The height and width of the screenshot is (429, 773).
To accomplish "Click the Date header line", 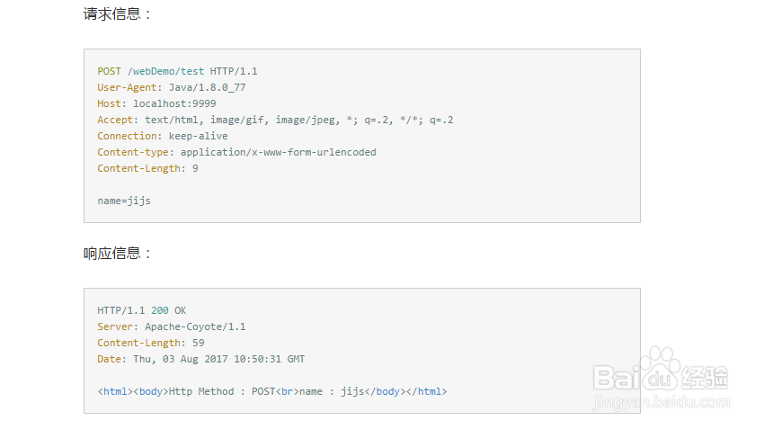I will pyautogui.click(x=200, y=359).
